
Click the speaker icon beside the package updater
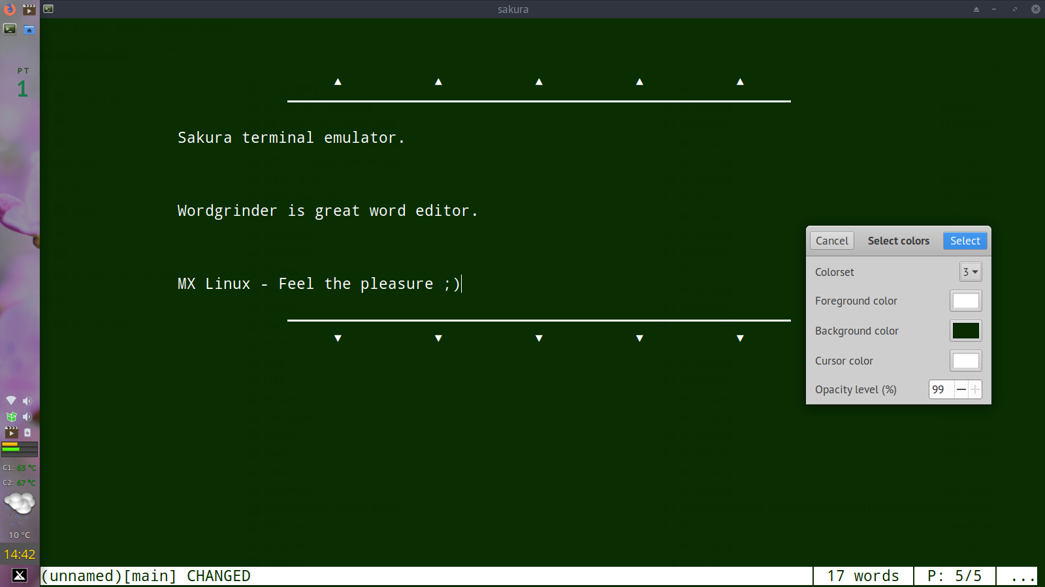pos(27,417)
